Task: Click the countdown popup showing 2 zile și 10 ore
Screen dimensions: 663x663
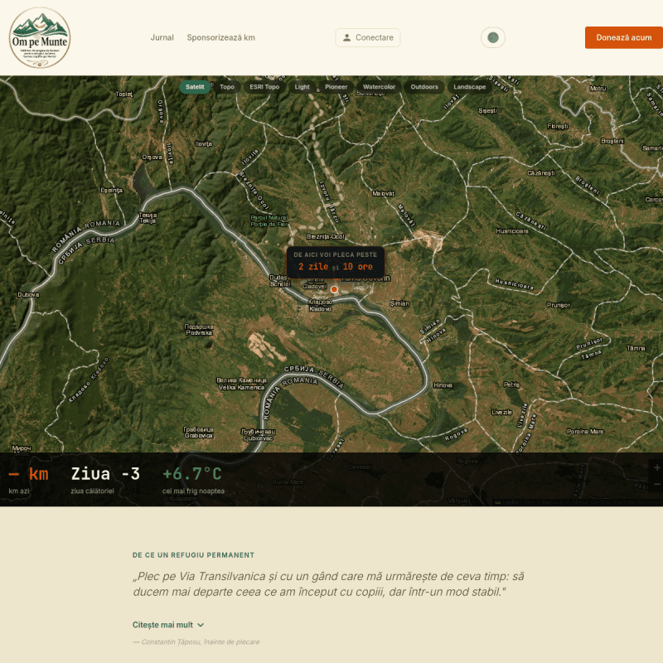Action: (334, 261)
